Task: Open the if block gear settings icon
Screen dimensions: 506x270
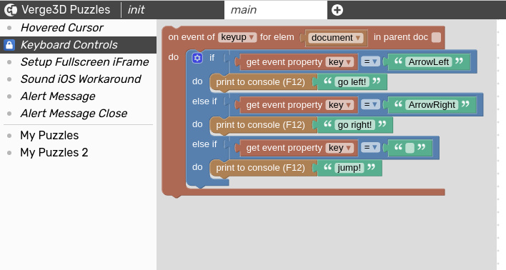Action: (x=197, y=58)
